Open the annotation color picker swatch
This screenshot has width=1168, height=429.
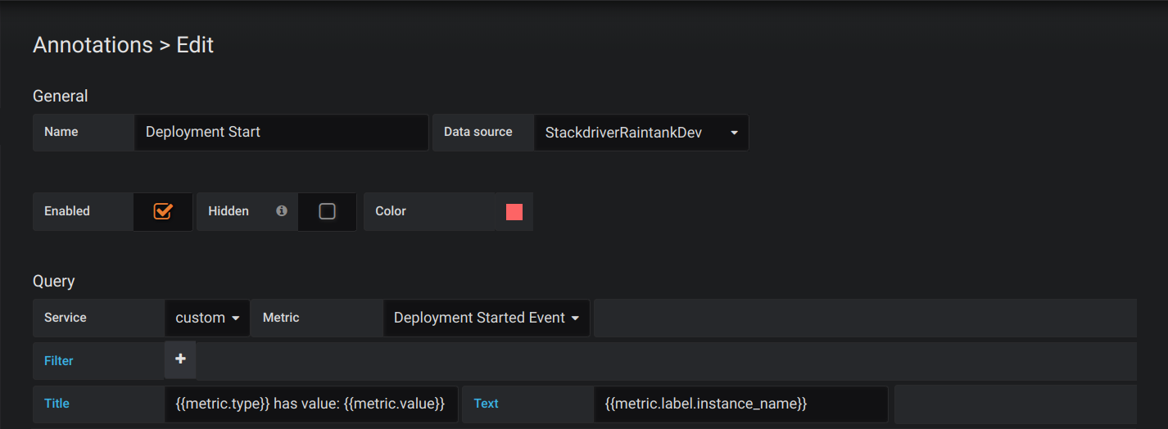pyautogui.click(x=514, y=212)
